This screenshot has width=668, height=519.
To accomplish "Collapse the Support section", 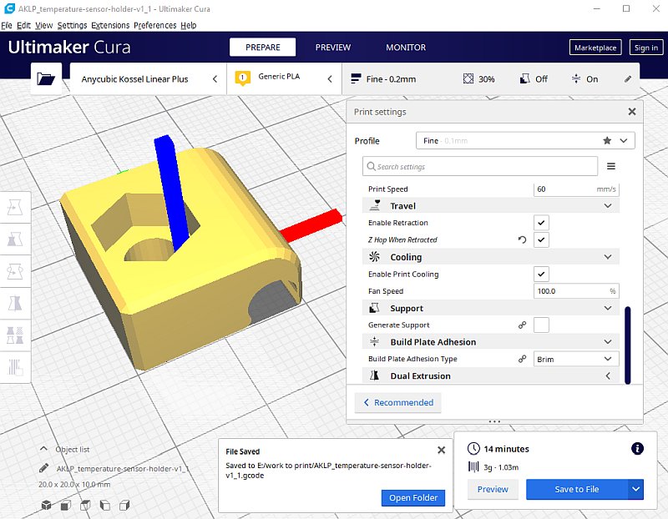I will (608, 308).
